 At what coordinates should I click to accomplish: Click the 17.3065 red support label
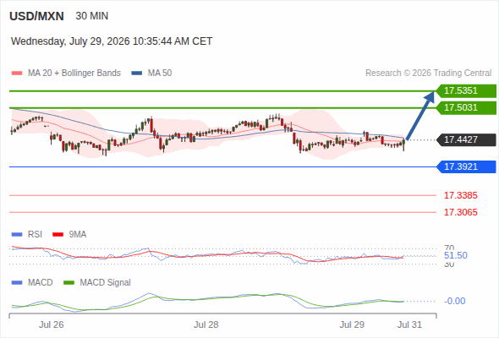click(x=460, y=212)
